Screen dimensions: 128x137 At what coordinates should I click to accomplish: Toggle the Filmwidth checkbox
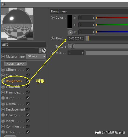[28, 86]
